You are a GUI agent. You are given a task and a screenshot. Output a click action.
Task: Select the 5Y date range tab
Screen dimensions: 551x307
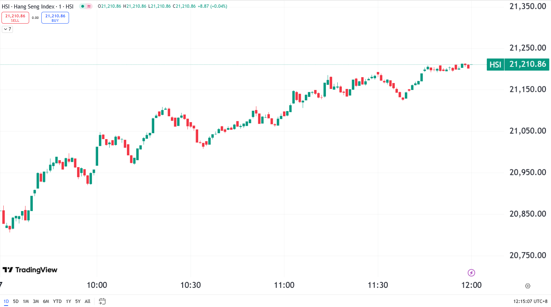click(78, 301)
